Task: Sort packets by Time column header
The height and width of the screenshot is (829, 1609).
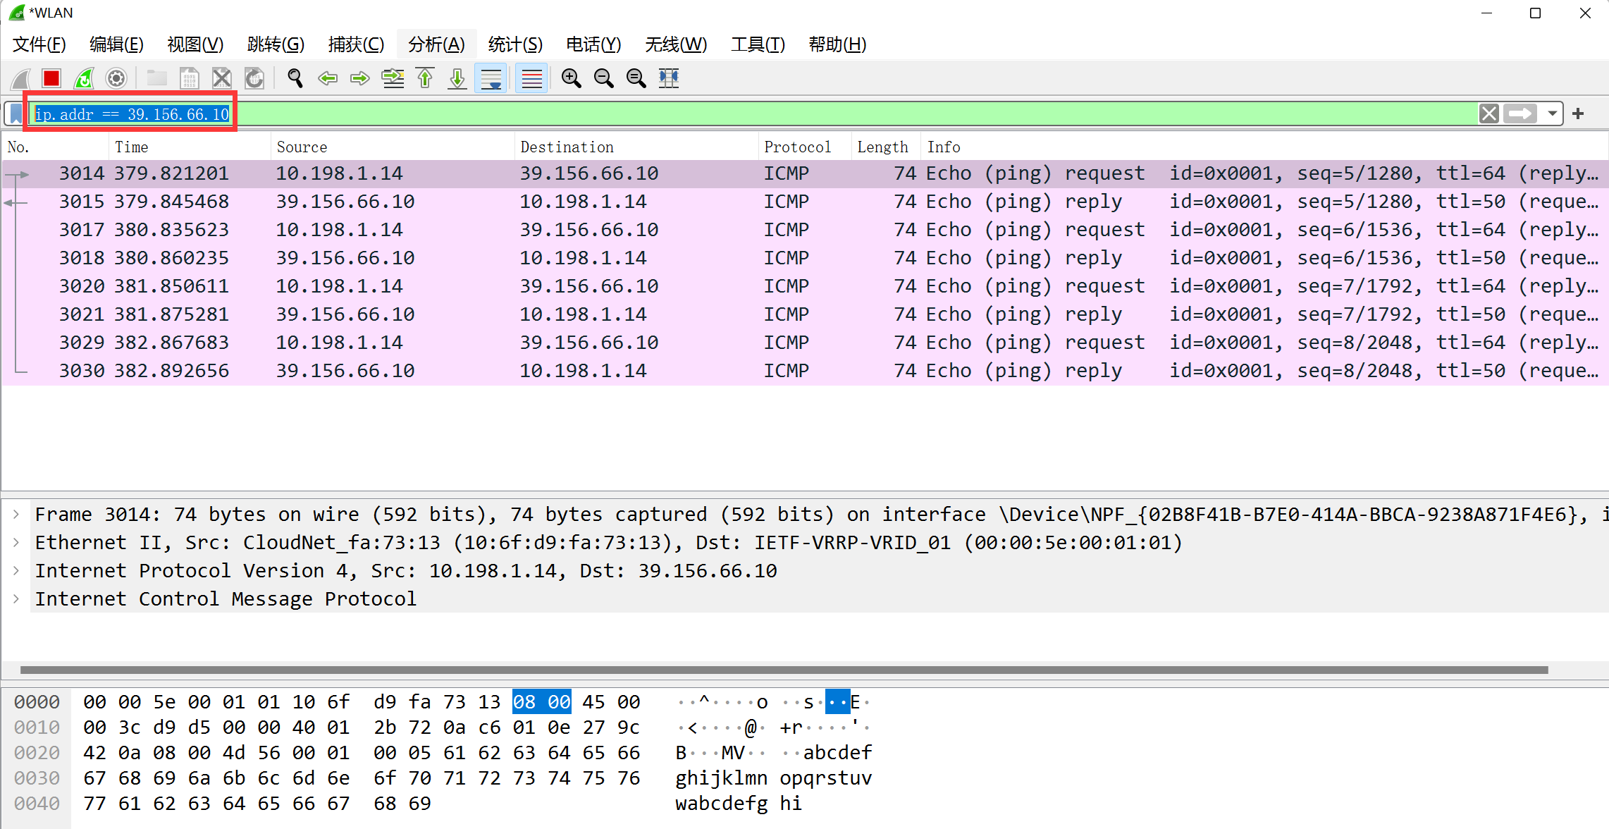Action: click(190, 147)
